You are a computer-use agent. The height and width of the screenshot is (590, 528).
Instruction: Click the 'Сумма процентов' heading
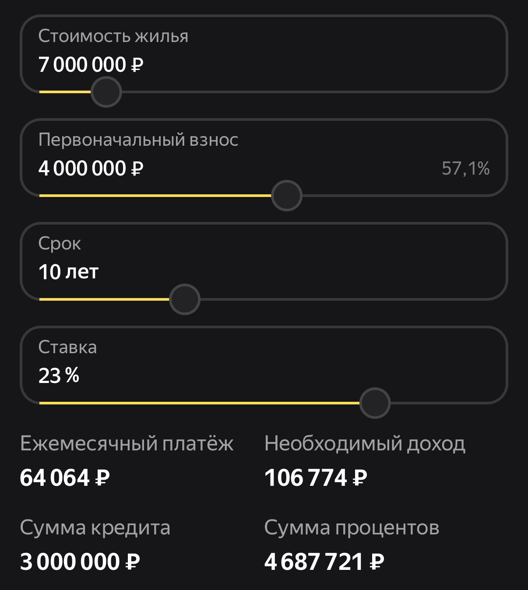click(352, 528)
